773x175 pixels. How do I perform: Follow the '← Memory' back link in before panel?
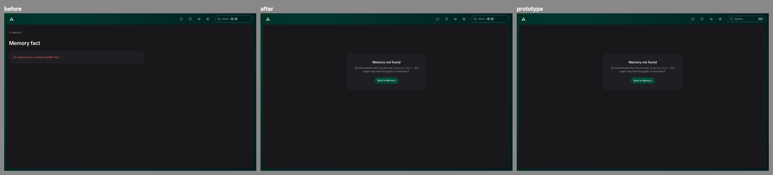point(15,33)
